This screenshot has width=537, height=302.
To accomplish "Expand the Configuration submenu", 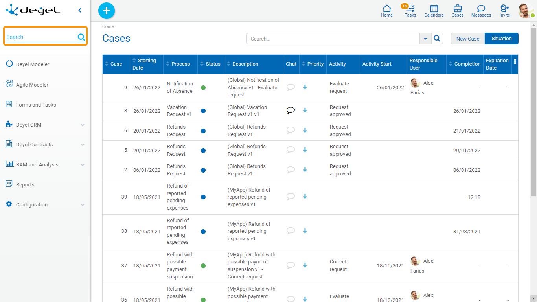I will click(82, 205).
